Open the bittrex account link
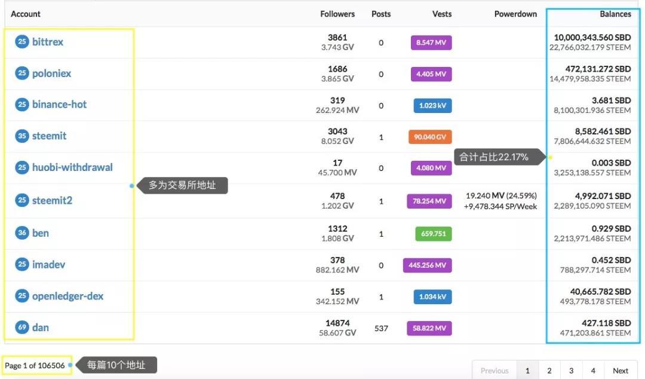Screen dimensions: 645x379 48,42
